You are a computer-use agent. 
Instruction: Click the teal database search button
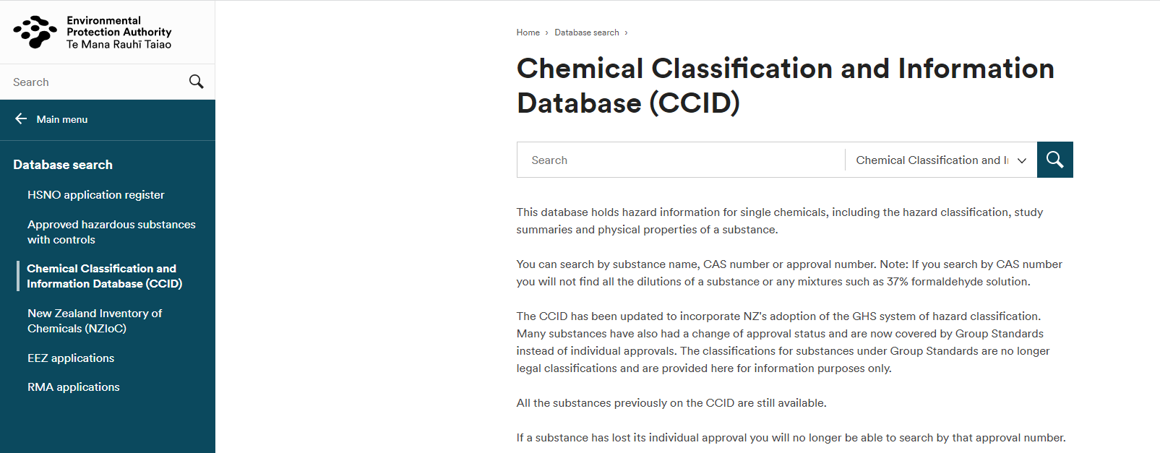[x=1054, y=160]
